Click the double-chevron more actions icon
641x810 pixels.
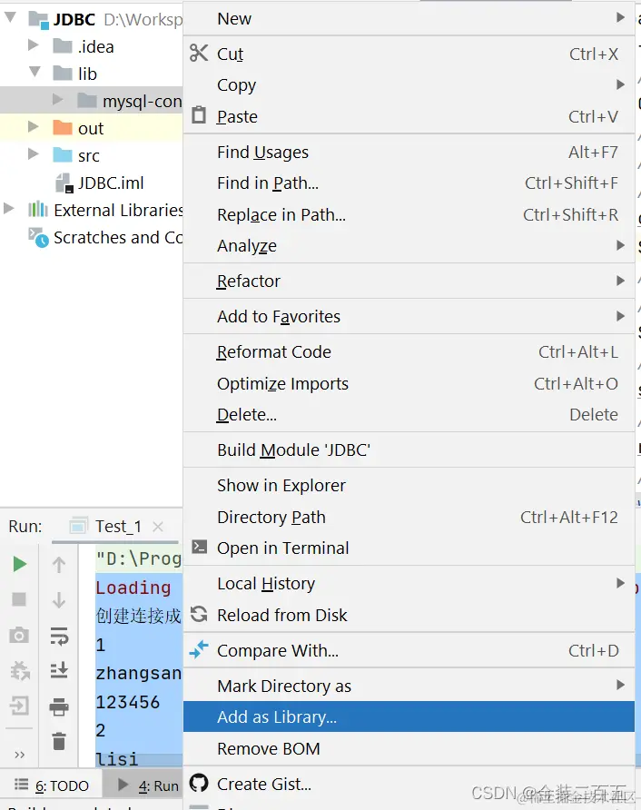point(20,755)
